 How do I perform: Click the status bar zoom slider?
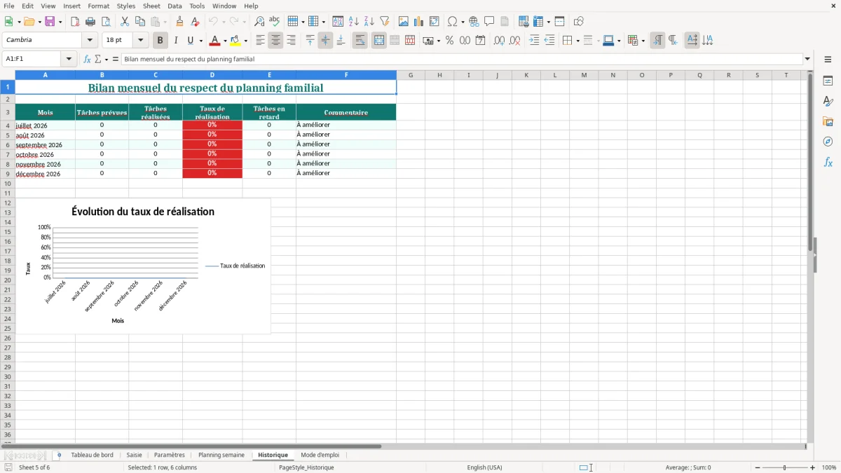(785, 467)
